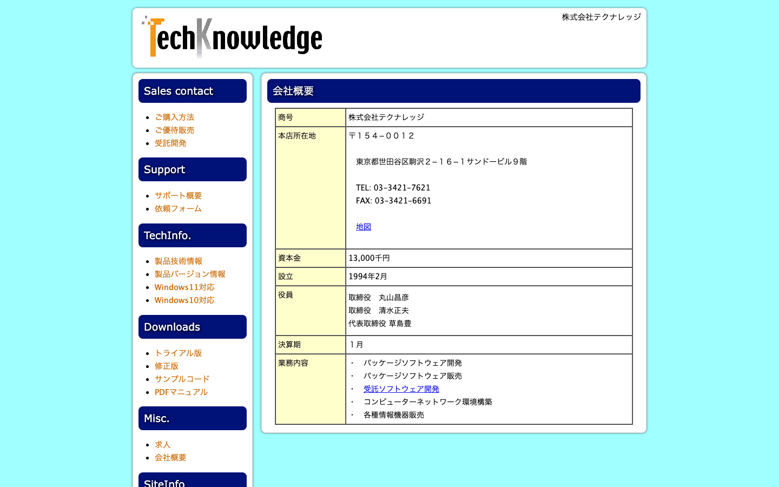The height and width of the screenshot is (487, 779).
Task: Click the 〒154-0012 postal code
Action: [x=381, y=136]
